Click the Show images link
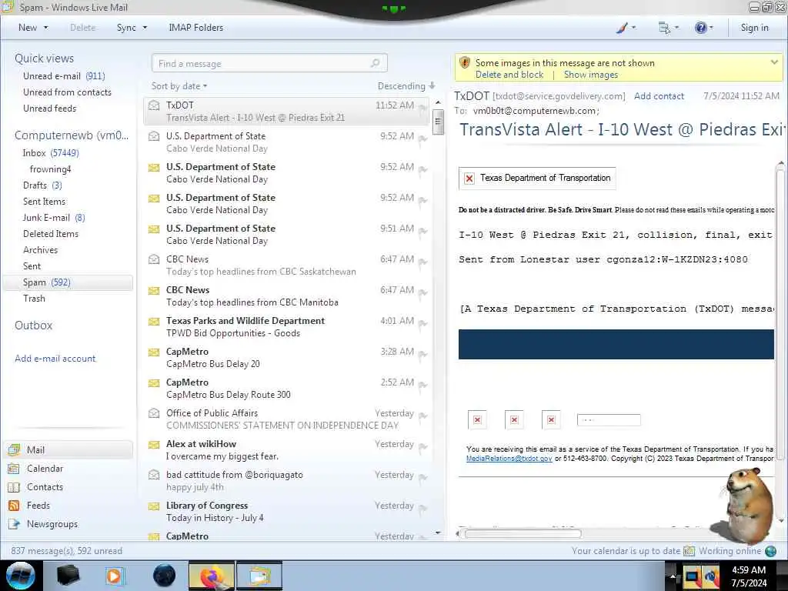 tap(590, 75)
